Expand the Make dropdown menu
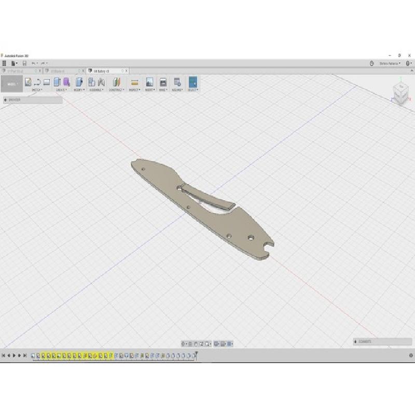415x415 pixels. click(163, 90)
